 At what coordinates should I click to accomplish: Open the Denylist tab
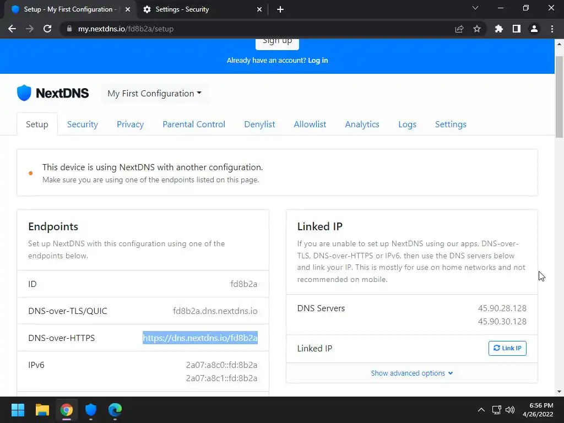(x=259, y=124)
